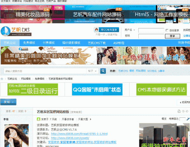
Task: Click the blue search magnifier button
Action: pyautogui.click(x=103, y=71)
